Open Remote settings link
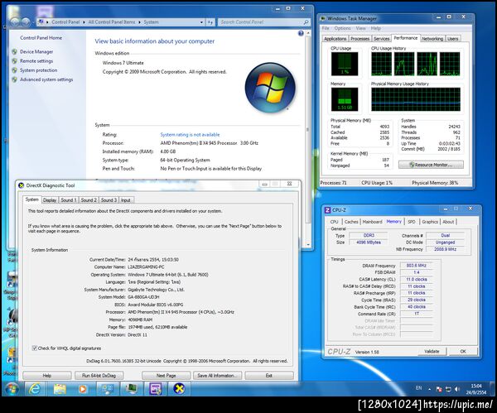 36,60
